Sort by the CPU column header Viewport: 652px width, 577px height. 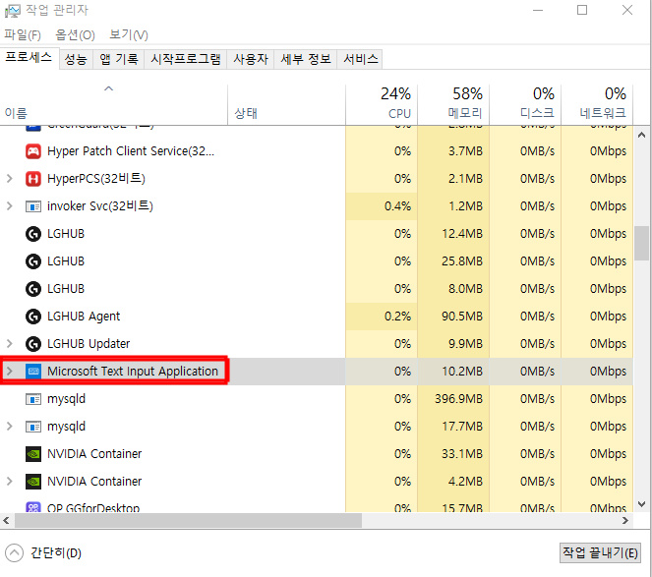click(x=382, y=105)
